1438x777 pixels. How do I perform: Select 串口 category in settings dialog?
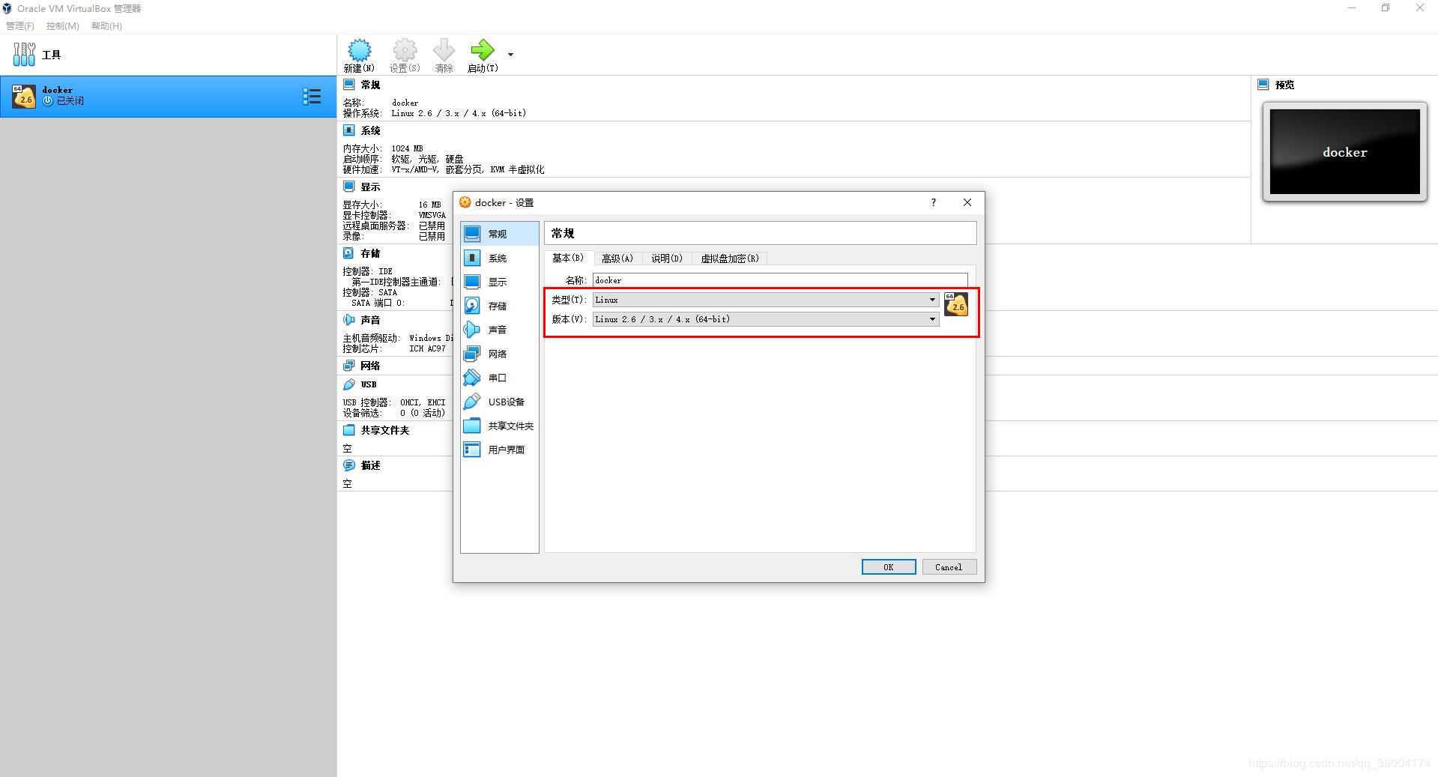point(499,378)
